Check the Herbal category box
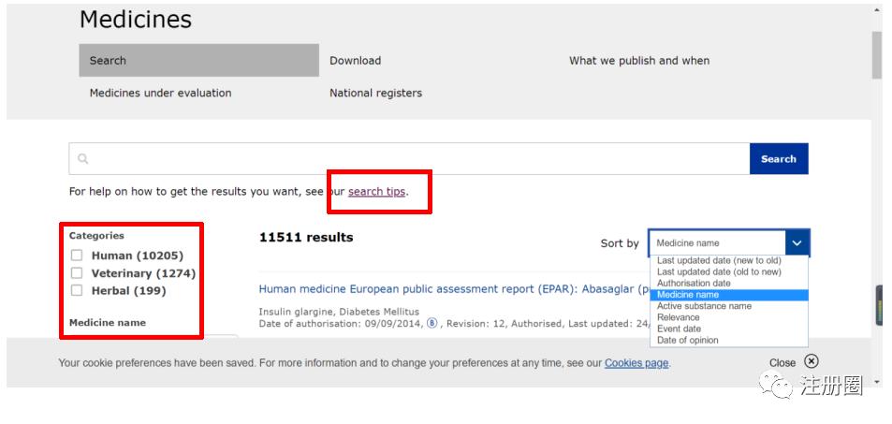 77,291
